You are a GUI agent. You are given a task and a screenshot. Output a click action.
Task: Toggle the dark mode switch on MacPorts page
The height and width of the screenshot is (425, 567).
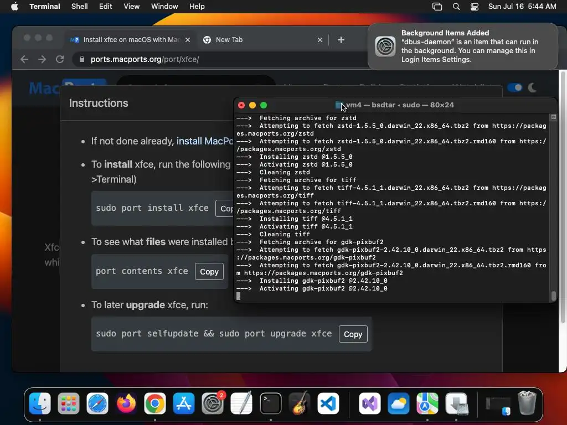click(514, 87)
